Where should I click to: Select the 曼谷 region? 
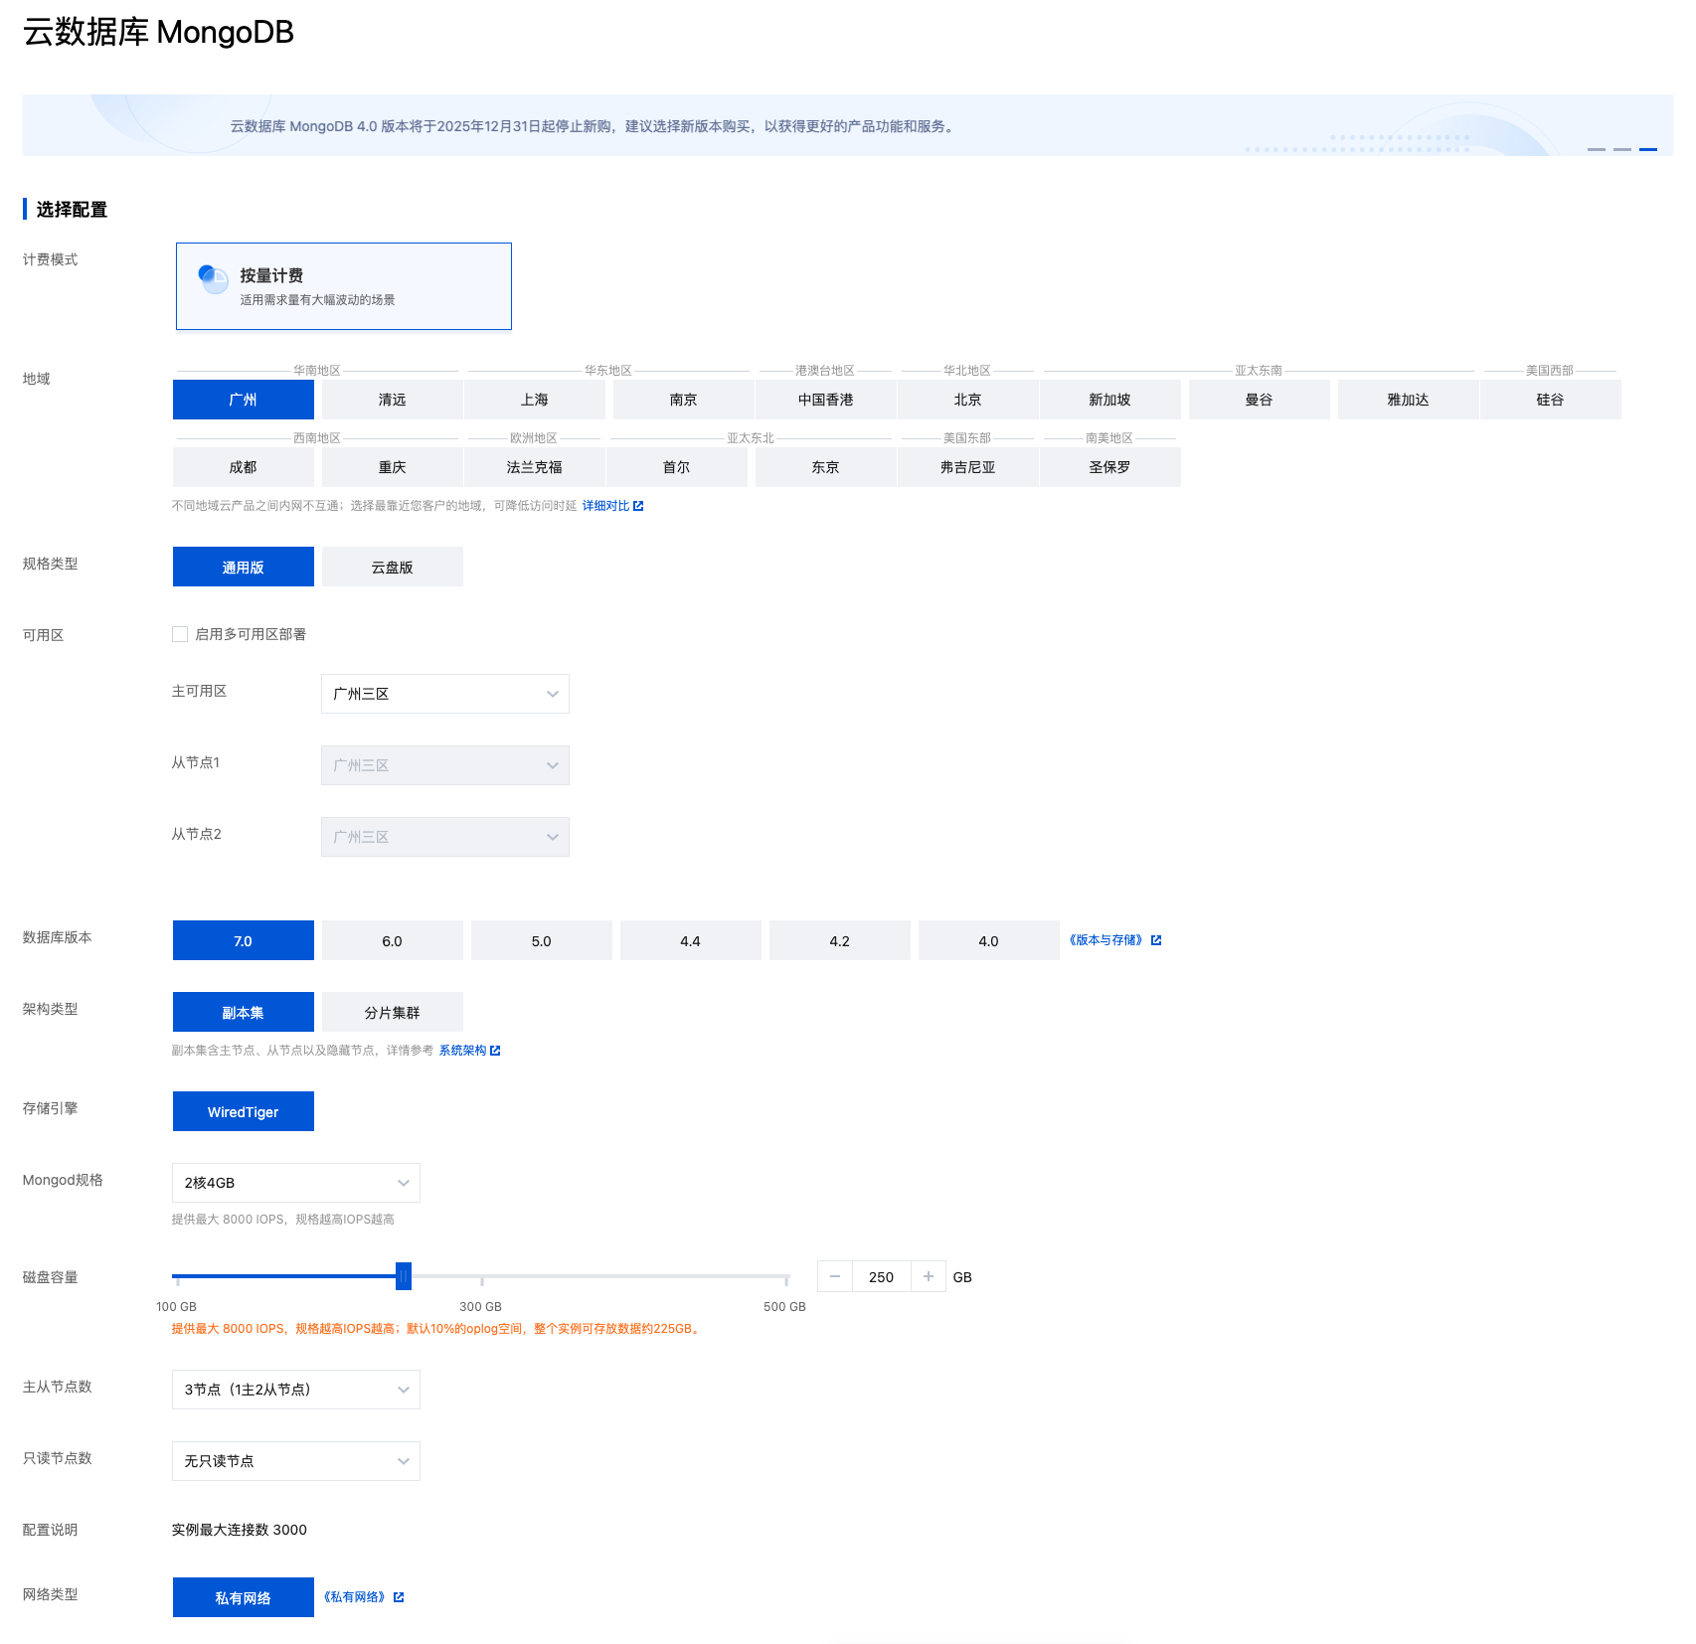1260,400
